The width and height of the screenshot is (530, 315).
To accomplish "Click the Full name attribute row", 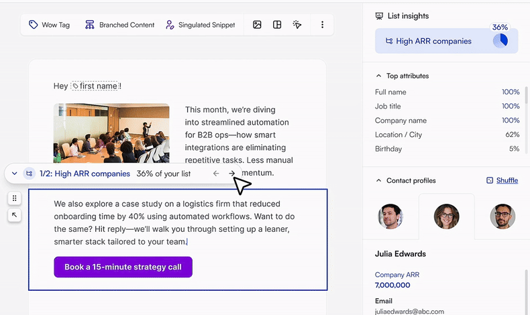I will [x=447, y=92].
